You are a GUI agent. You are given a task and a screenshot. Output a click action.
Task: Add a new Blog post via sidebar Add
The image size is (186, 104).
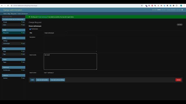(23, 33)
